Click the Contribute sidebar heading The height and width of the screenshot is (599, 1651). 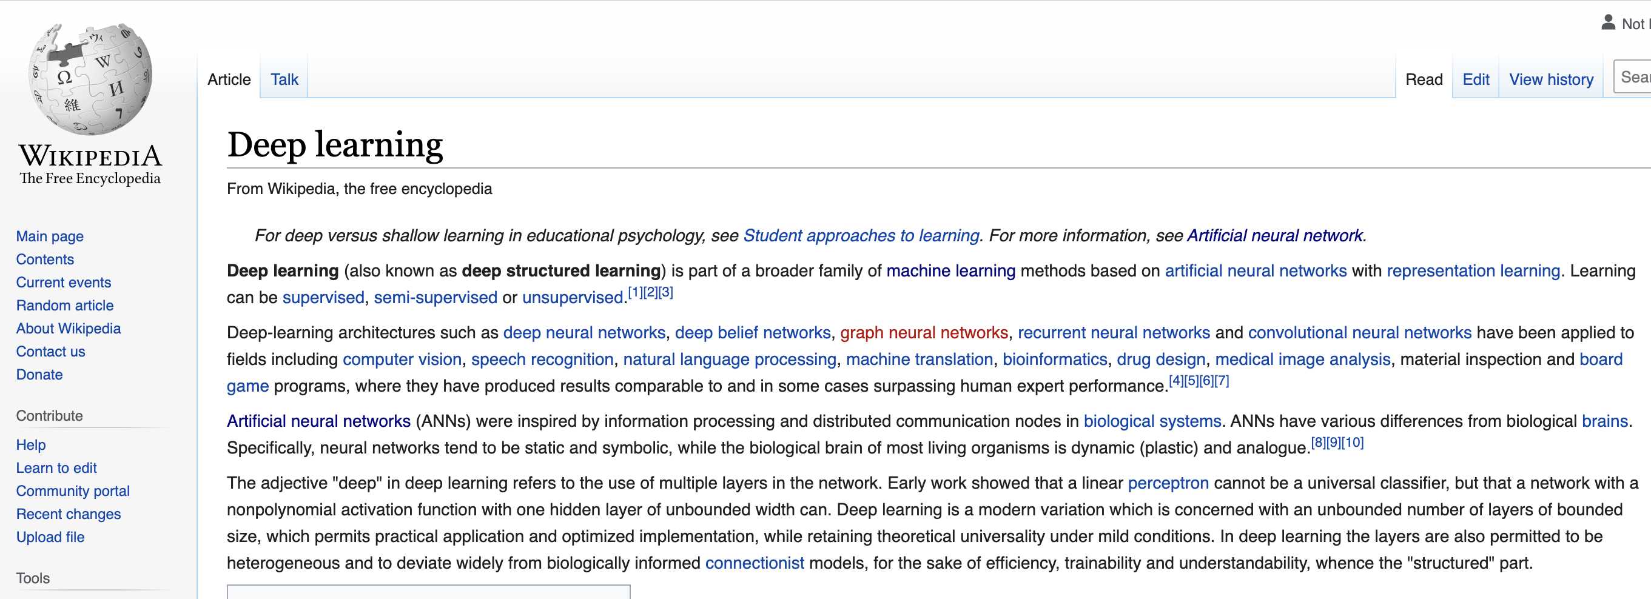49,417
